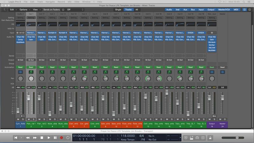Enable record on the Cym...Rolls R button
The width and height of the screenshot is (254, 143).
(22, 116)
